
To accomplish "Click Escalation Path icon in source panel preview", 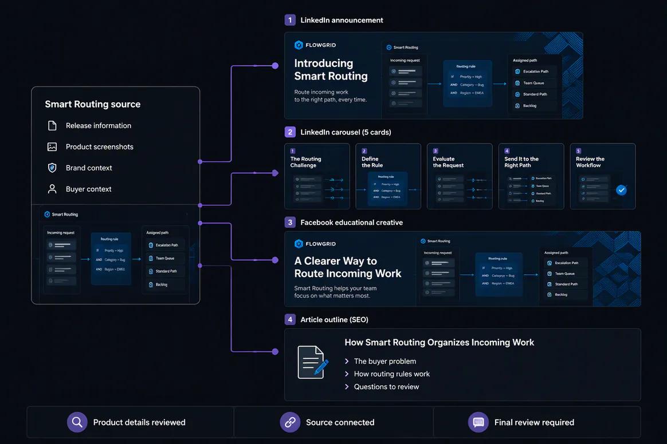I will [151, 245].
